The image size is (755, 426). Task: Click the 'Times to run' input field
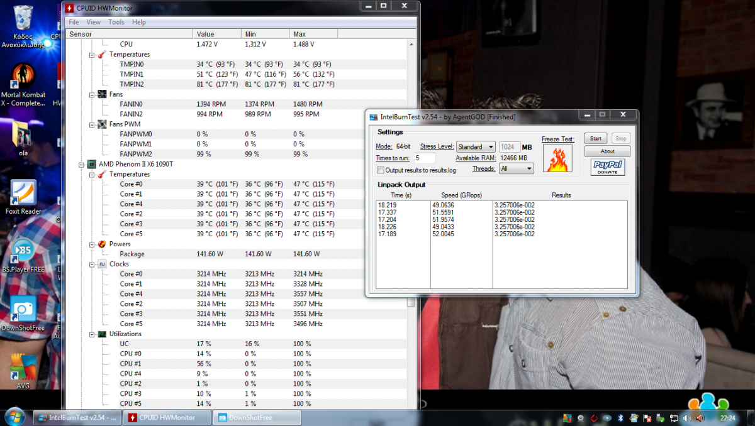(424, 158)
